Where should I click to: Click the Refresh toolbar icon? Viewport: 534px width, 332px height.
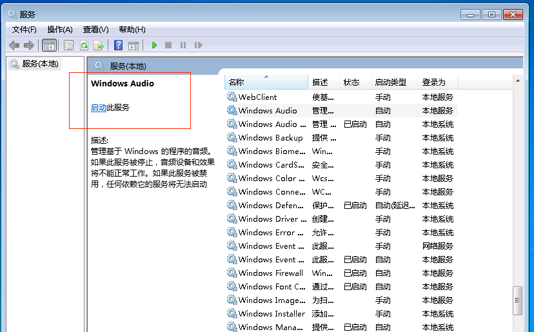pyautogui.click(x=84, y=45)
